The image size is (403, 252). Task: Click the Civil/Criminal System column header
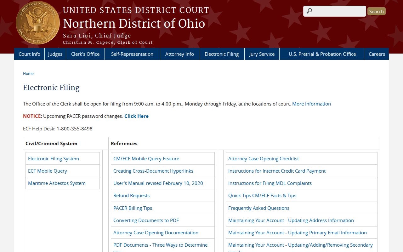51,143
